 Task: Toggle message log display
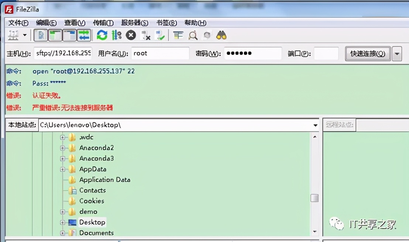pos(41,35)
